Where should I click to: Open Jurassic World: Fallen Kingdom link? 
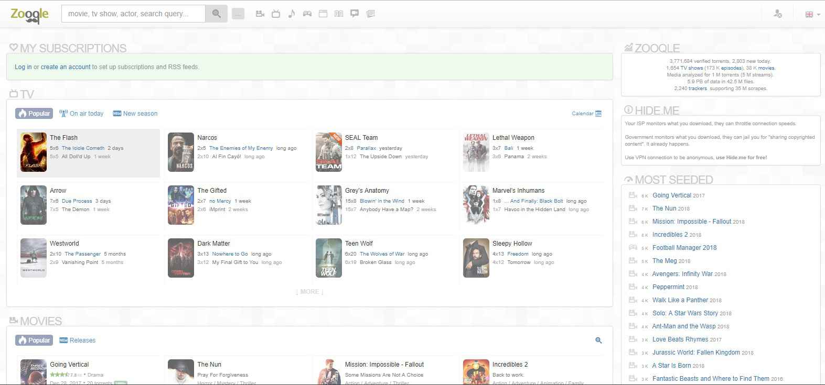click(x=696, y=353)
